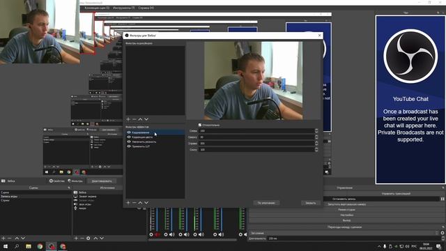Open notification center in system tray
This screenshot has height=251, width=446.
pos(438,246)
